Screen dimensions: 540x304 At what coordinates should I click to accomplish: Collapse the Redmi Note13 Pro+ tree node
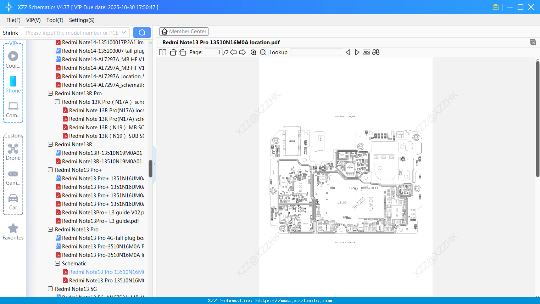(50, 170)
